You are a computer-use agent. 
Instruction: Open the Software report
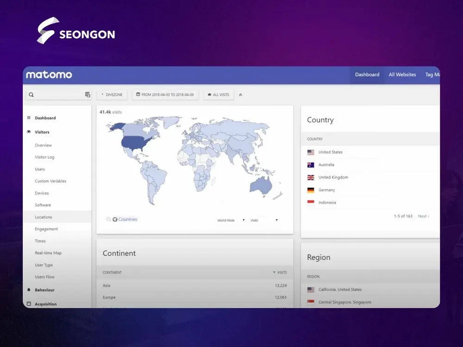coord(43,205)
